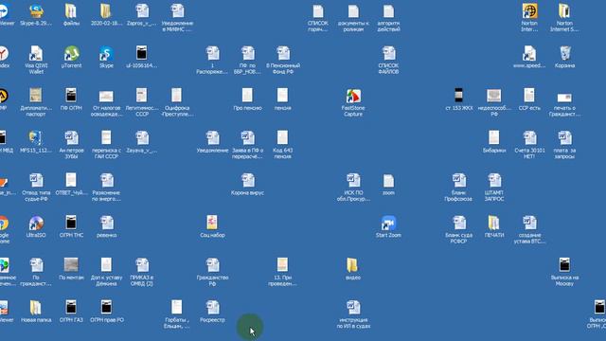
Task: Open Бланк Профсоюза document
Action: coord(458,181)
